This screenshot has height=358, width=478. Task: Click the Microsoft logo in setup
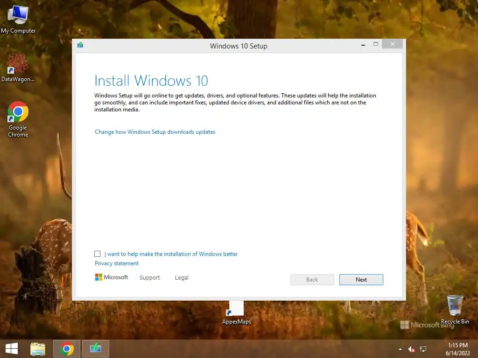pyautogui.click(x=112, y=277)
